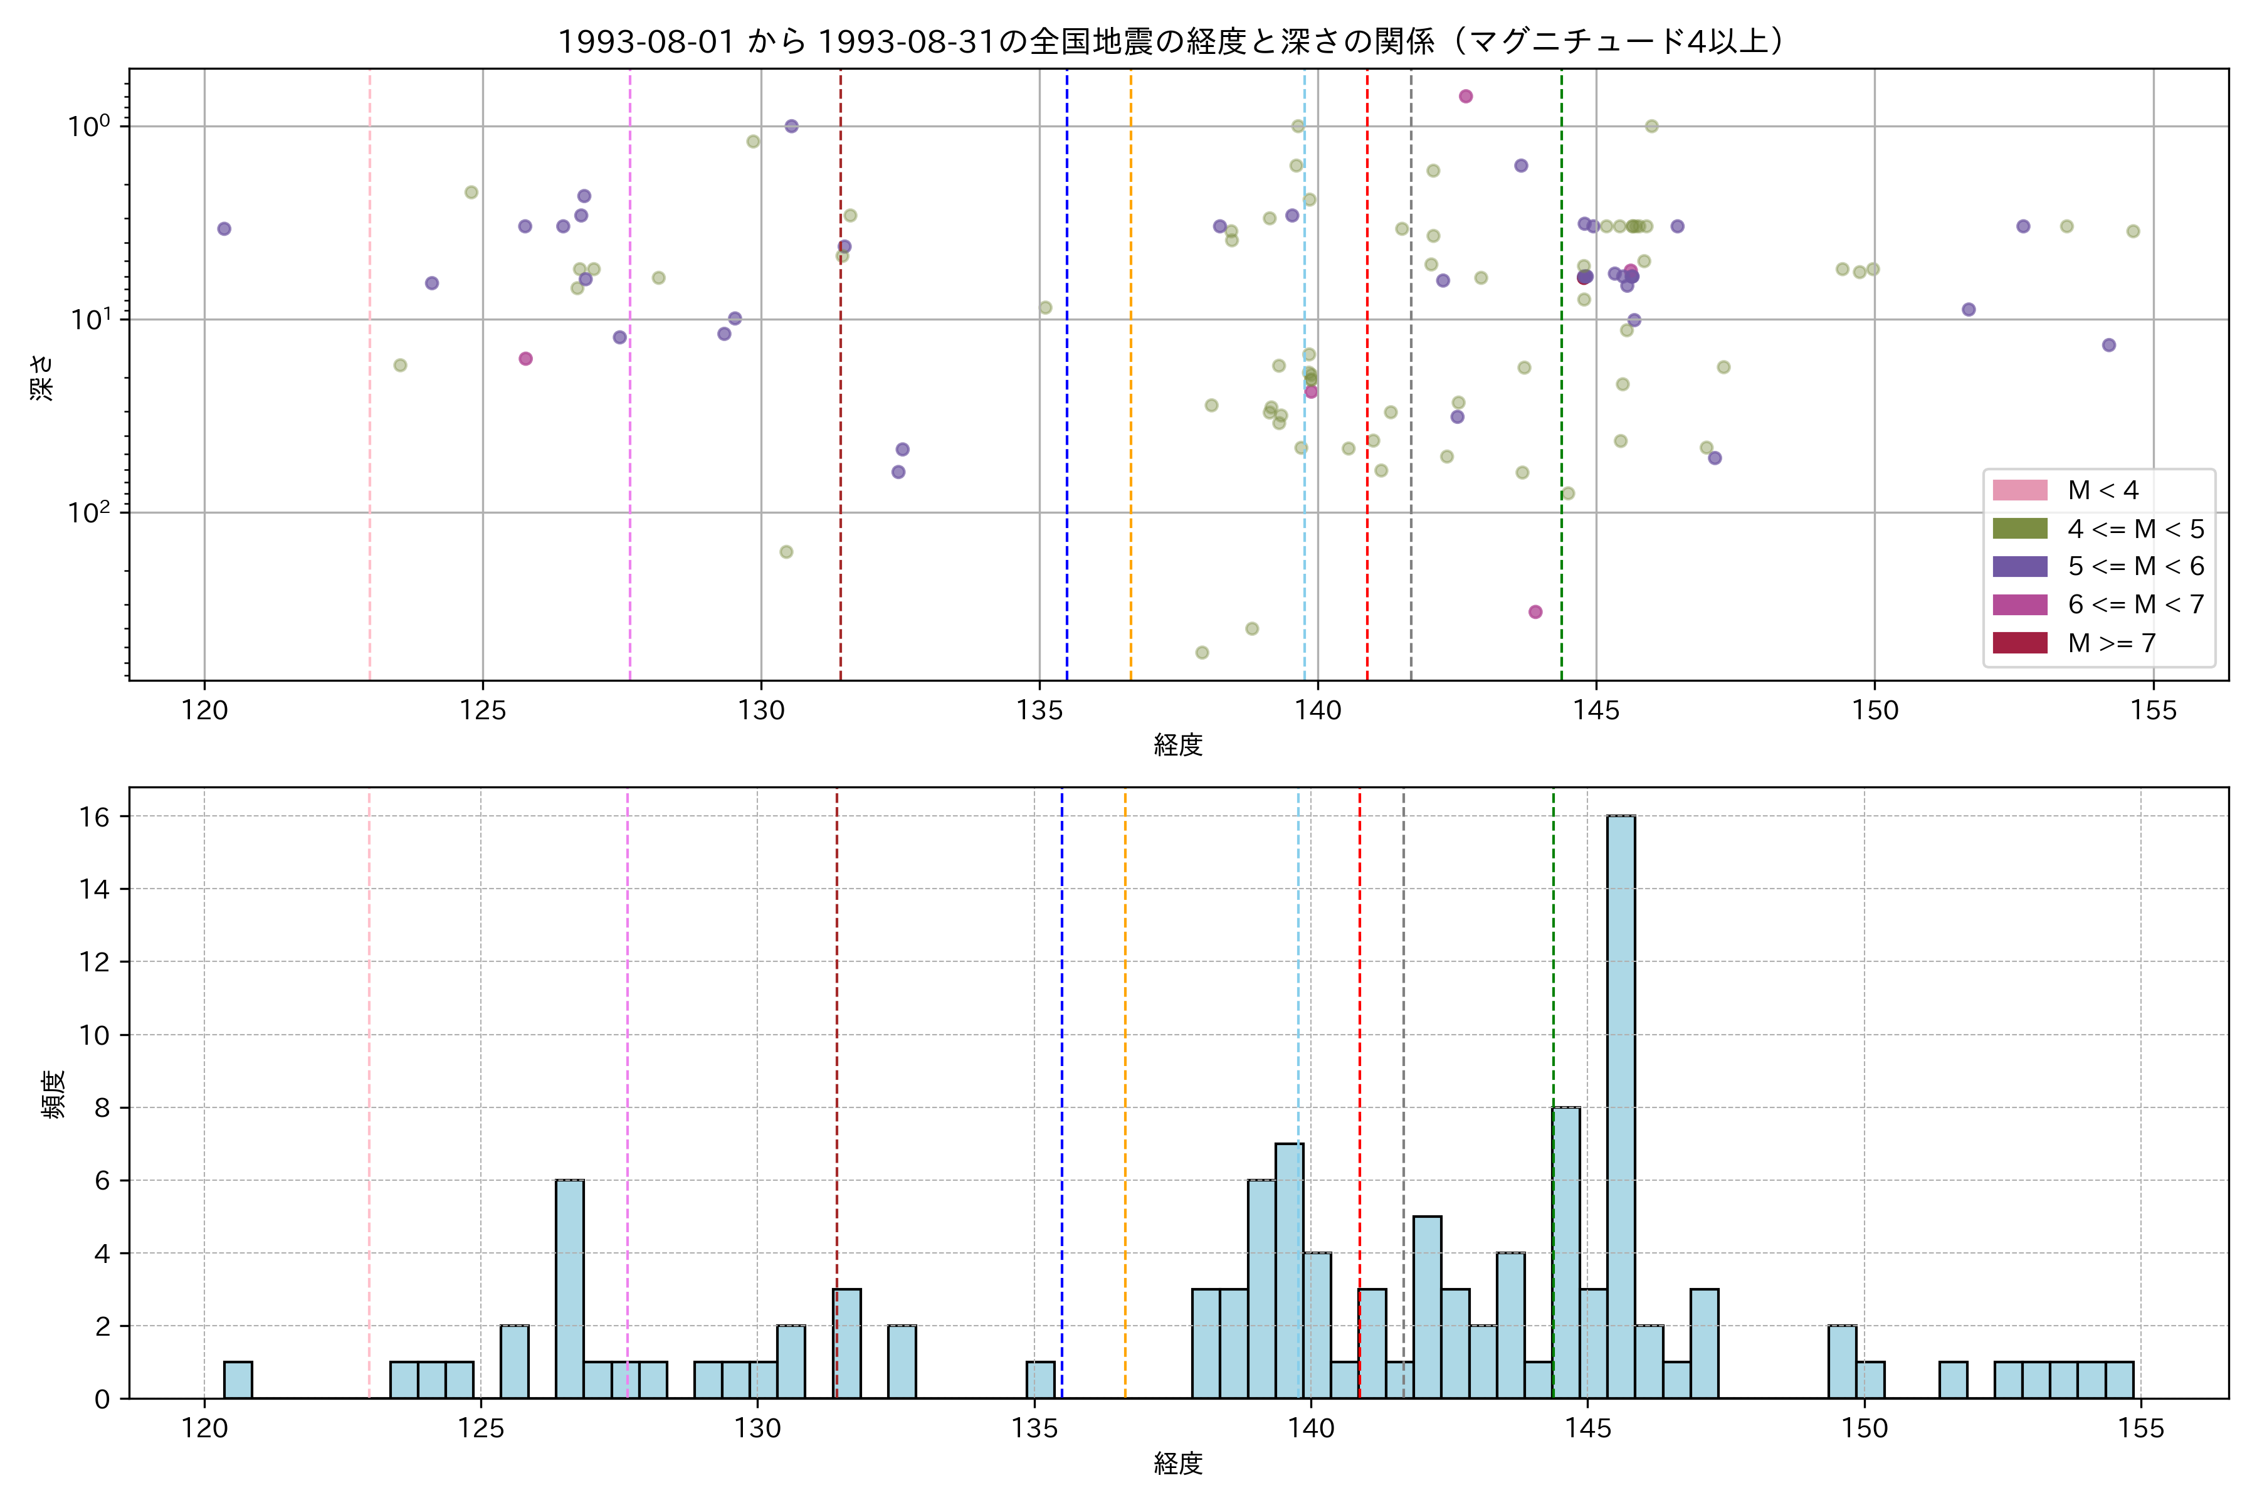The image size is (2257, 1505).
Task: Click the 16 tick label on histogram axis
Action: point(94,817)
